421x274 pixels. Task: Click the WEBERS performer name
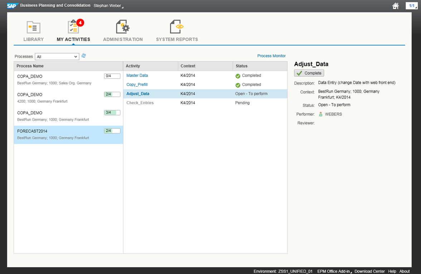coord(334,114)
